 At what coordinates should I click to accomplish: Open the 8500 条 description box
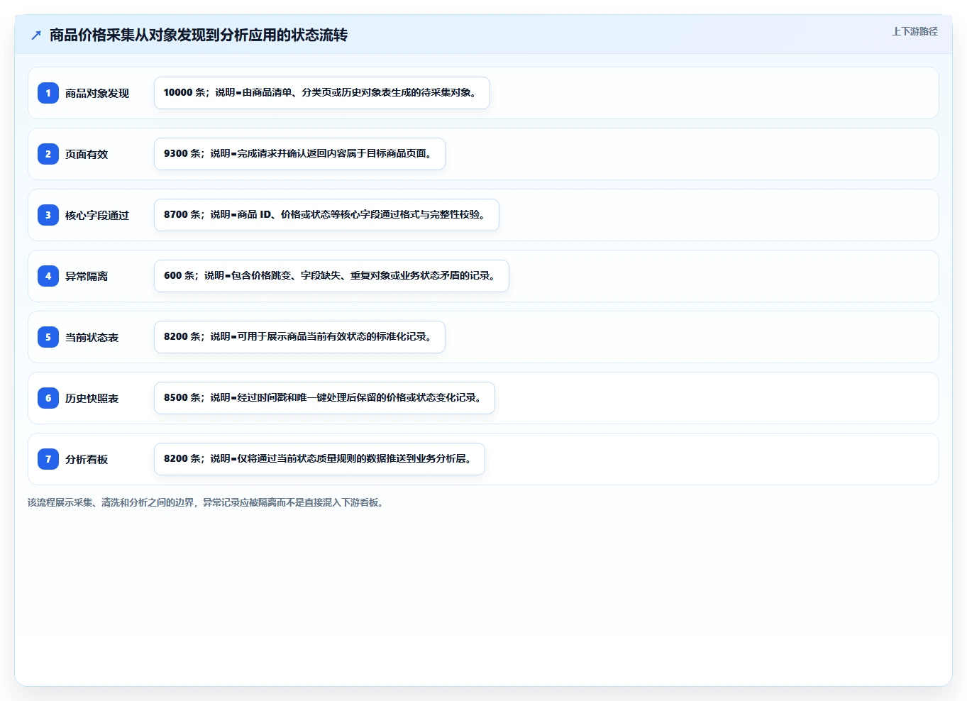pos(324,398)
